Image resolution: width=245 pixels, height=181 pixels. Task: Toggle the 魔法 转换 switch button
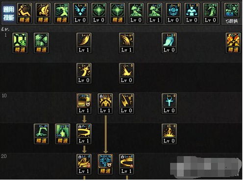232,14
